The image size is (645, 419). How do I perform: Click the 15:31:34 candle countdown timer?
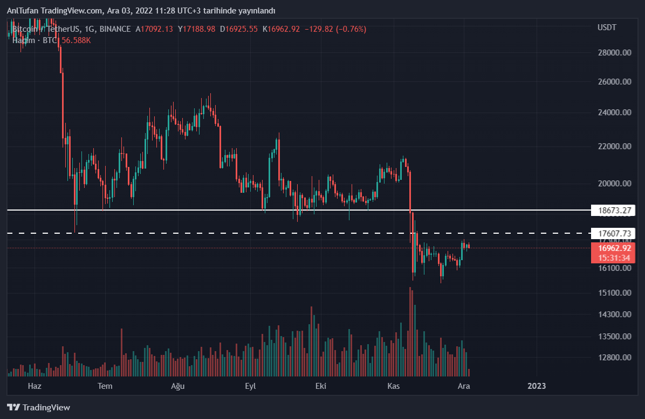(613, 257)
